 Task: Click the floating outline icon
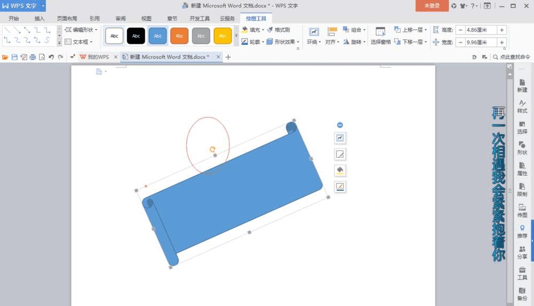[340, 186]
